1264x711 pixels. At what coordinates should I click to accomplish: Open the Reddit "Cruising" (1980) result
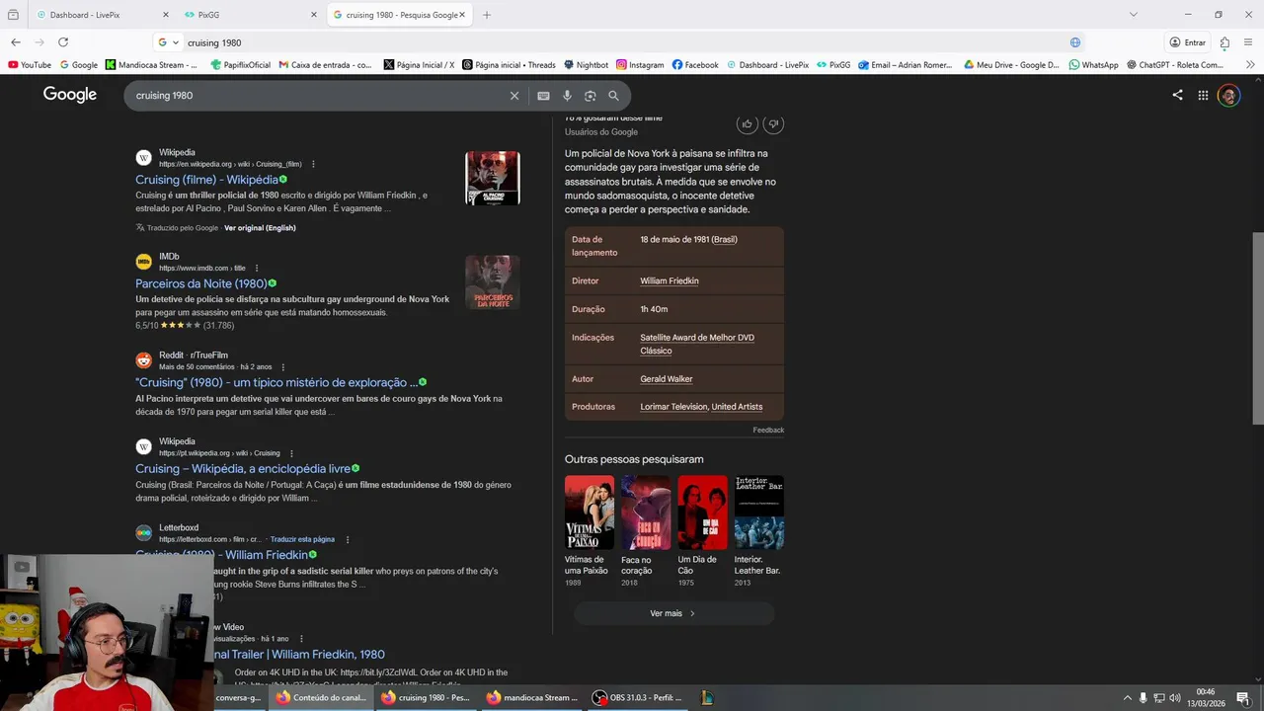click(x=276, y=382)
